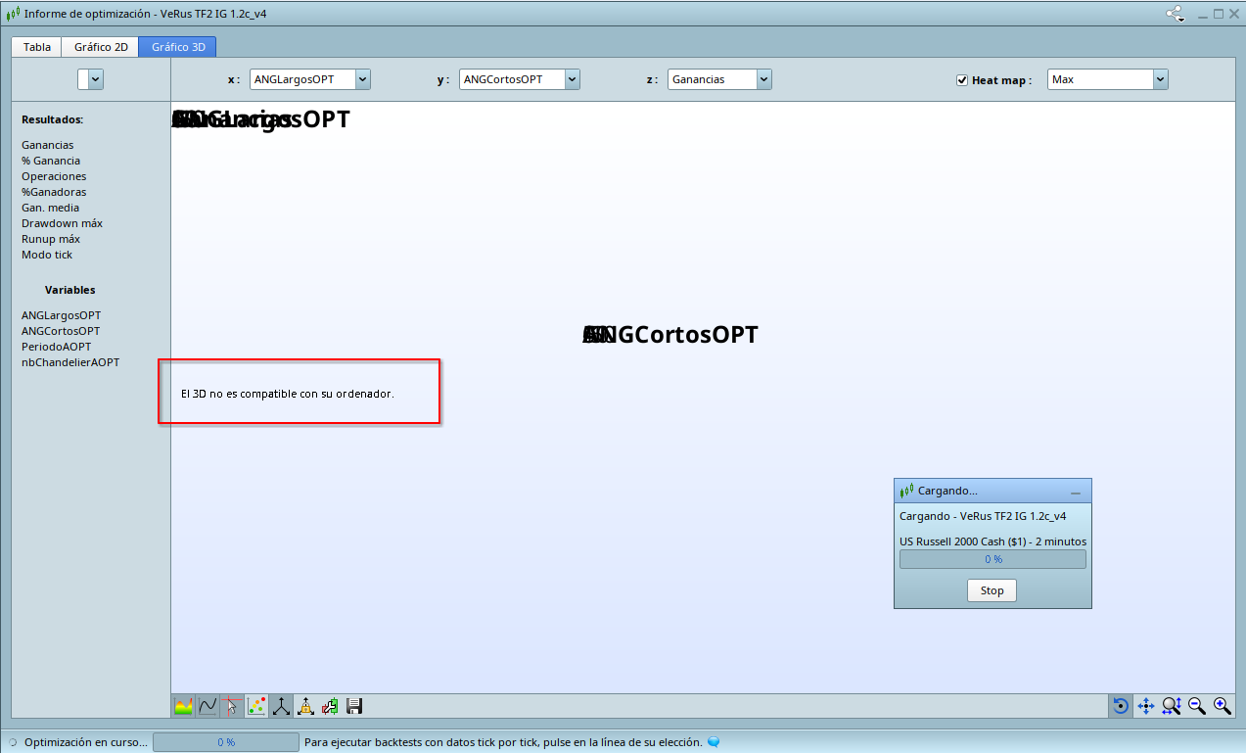Viewport: 1246px width, 753px height.
Task: Click the zoom in magnifier
Action: click(1223, 706)
